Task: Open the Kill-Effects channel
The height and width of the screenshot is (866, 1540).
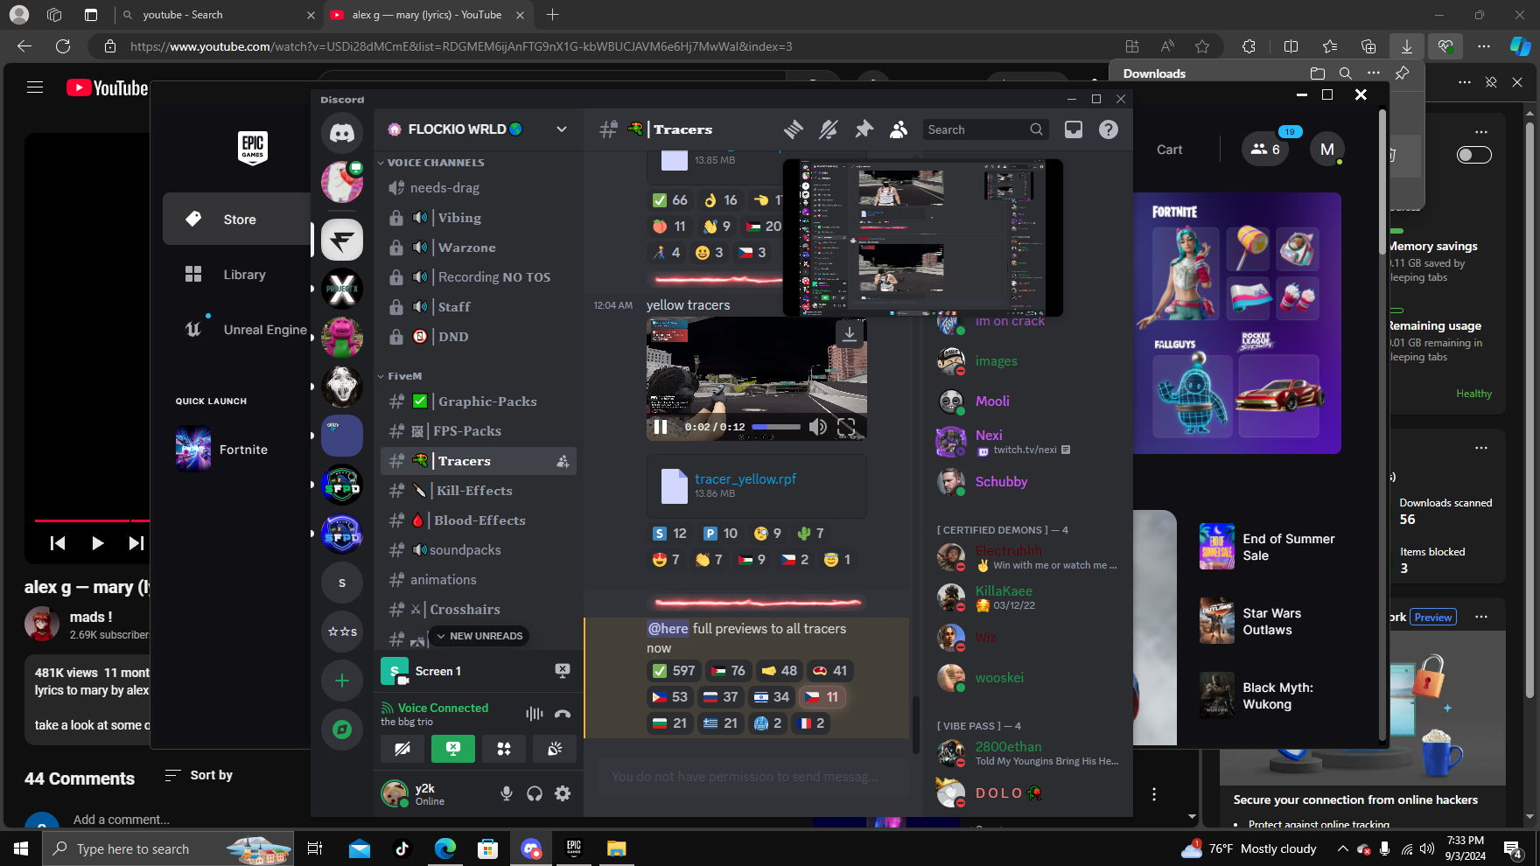Action: click(479, 491)
